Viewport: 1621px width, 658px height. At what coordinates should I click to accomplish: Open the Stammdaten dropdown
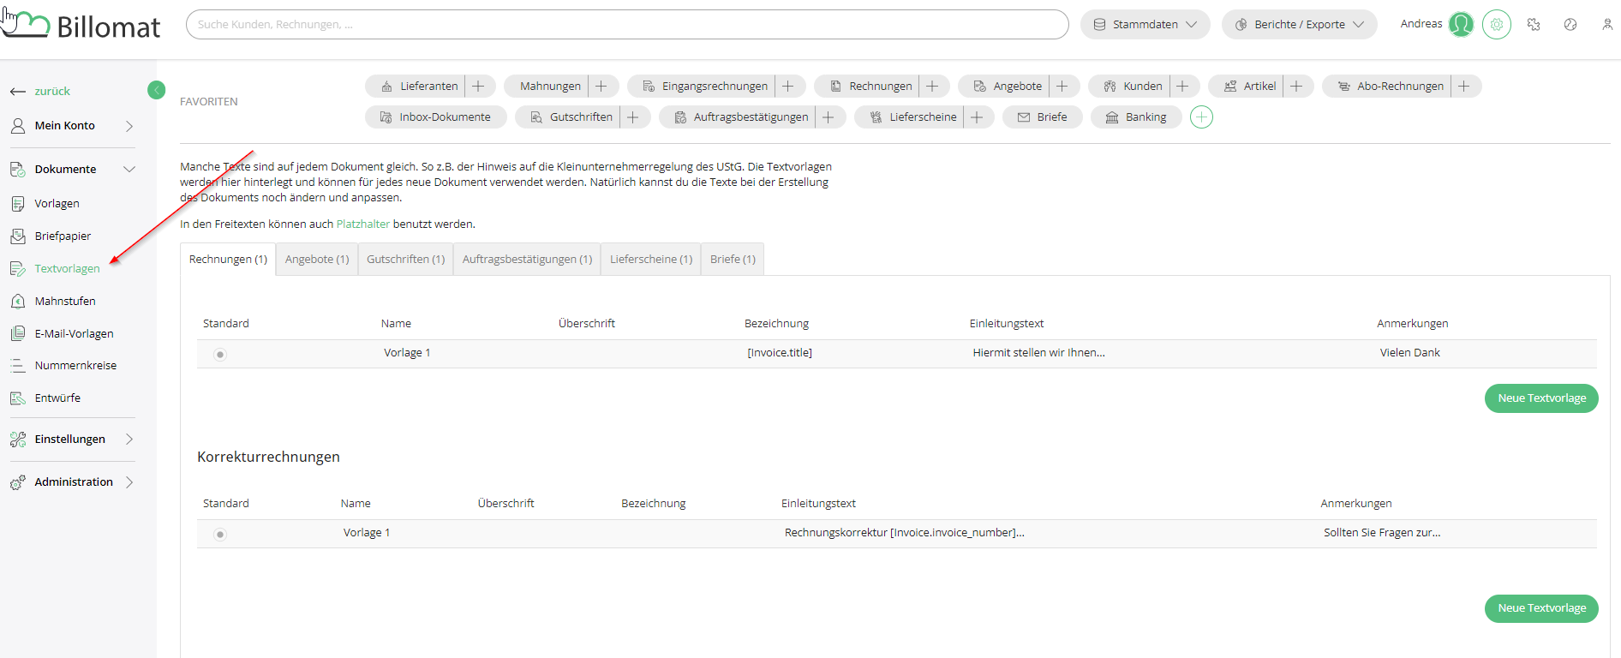1145,25
